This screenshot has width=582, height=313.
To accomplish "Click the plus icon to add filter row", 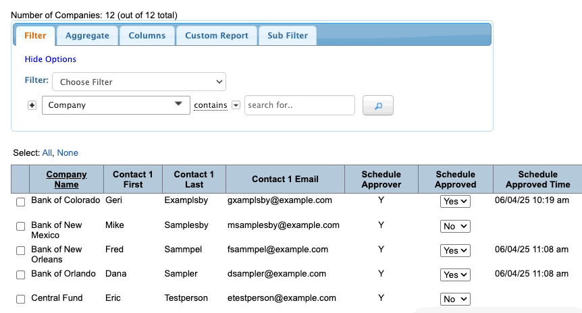I will tap(32, 106).
